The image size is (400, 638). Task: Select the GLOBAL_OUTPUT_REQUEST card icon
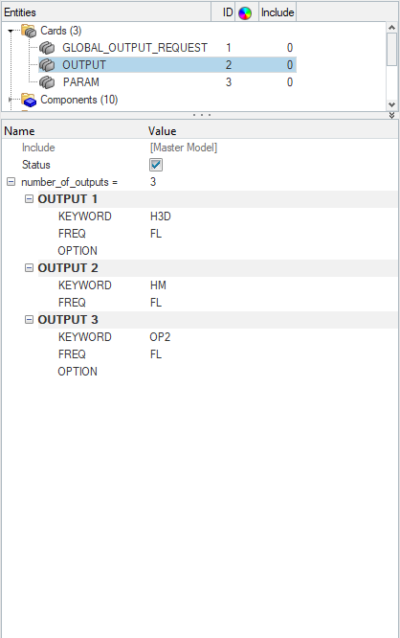[47, 48]
